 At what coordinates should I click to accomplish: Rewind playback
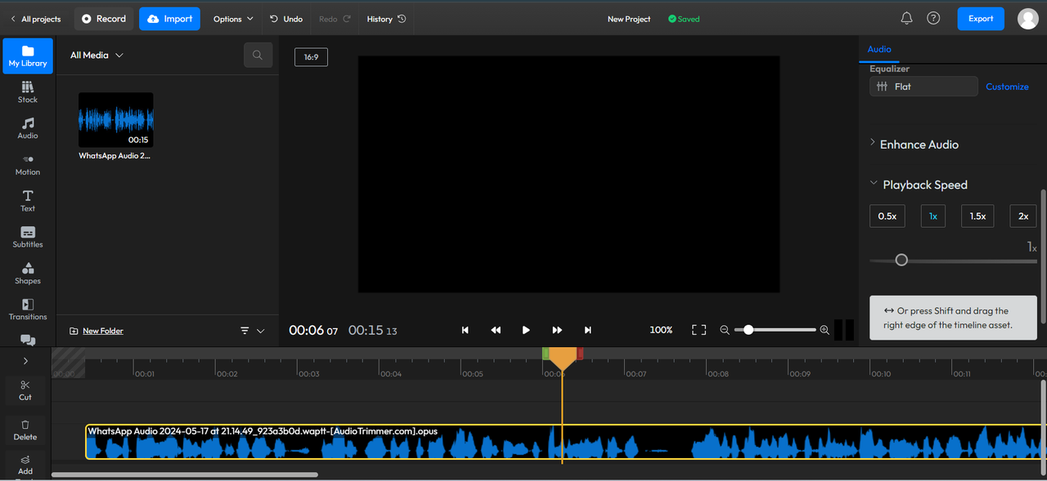click(496, 330)
